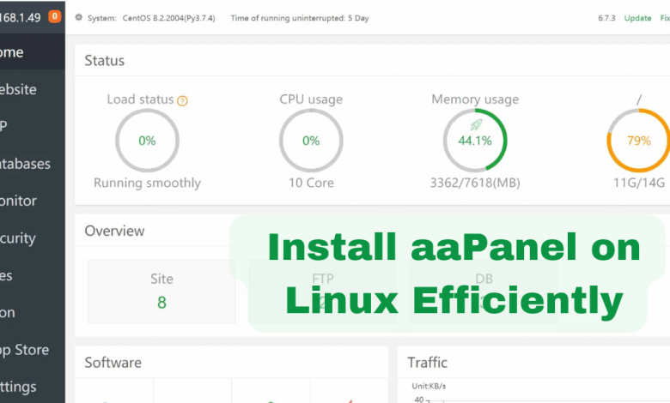Click the Traffic panel heading

(427, 363)
